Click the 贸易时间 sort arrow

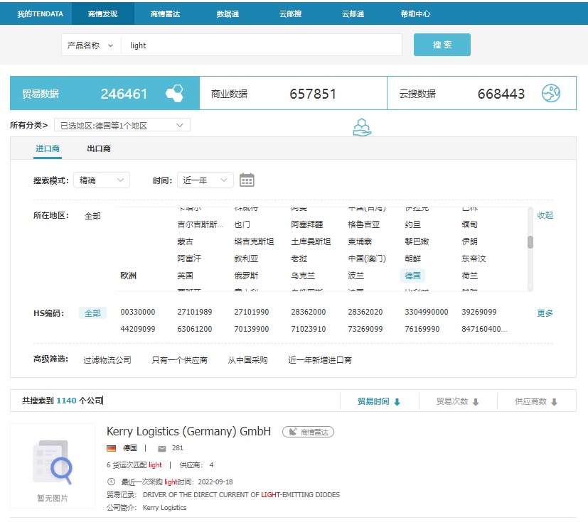pyautogui.click(x=397, y=402)
